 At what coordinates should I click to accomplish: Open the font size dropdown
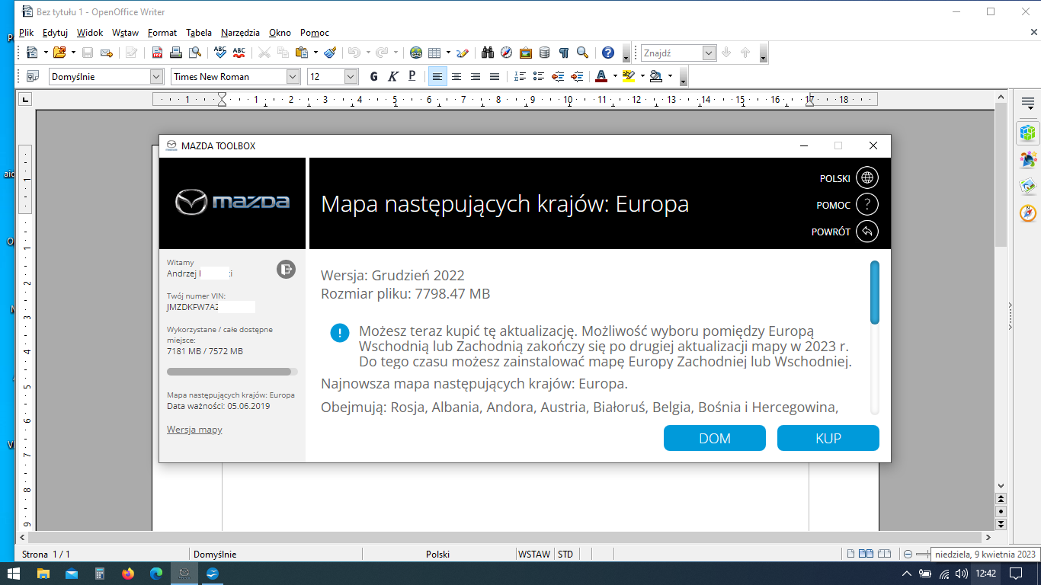tap(351, 76)
